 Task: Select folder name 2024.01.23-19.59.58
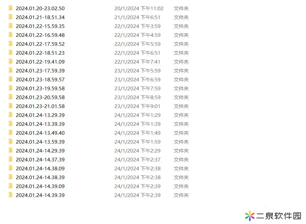[40, 89]
